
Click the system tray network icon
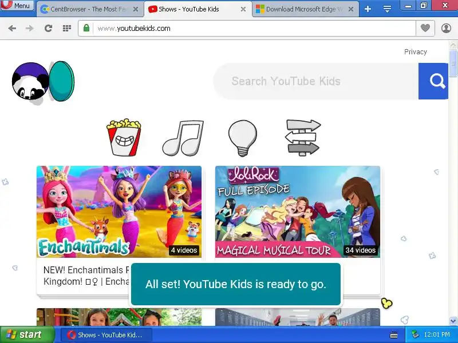[415, 334]
